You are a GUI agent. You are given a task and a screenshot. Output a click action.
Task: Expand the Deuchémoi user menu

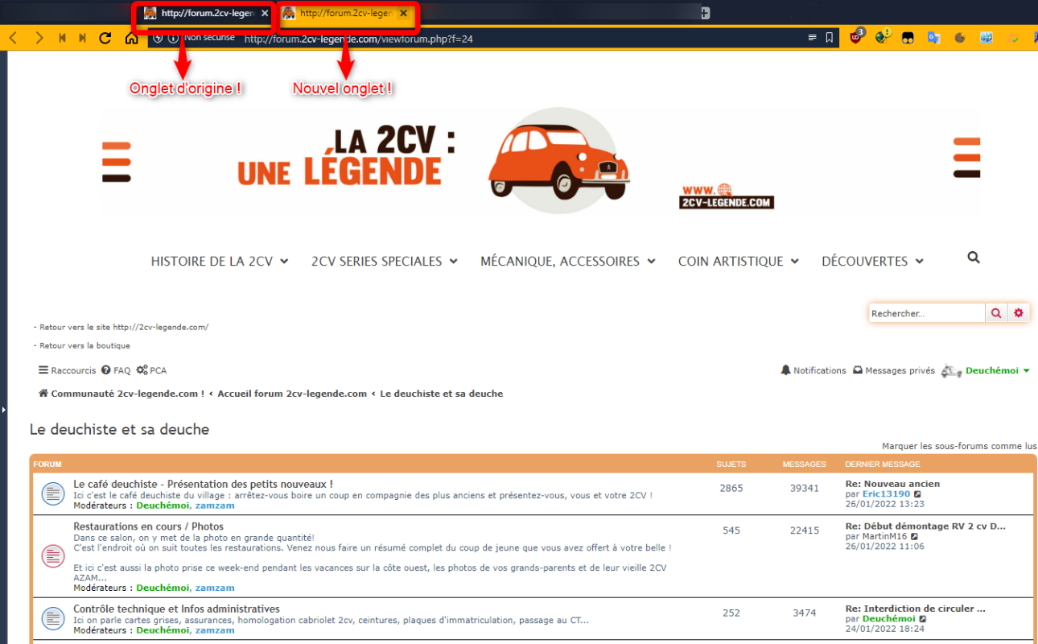997,370
